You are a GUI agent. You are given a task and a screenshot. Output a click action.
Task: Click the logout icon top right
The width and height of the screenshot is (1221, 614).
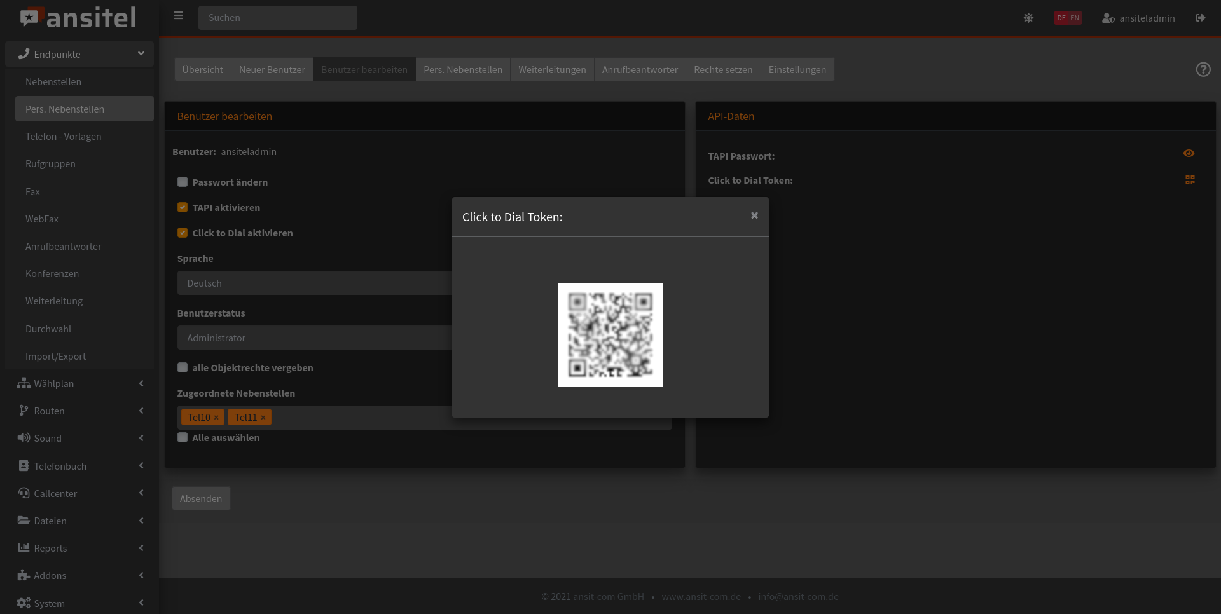pyautogui.click(x=1201, y=18)
